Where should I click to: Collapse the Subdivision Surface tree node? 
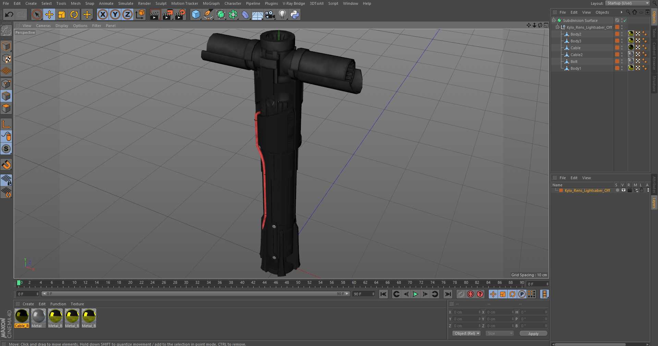pyautogui.click(x=554, y=21)
